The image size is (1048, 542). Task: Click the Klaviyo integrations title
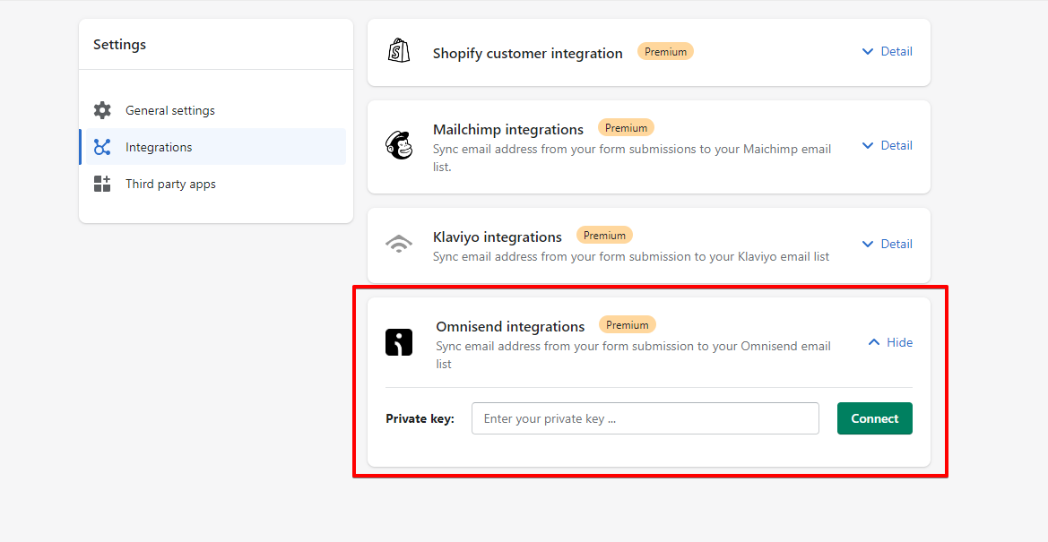[498, 237]
